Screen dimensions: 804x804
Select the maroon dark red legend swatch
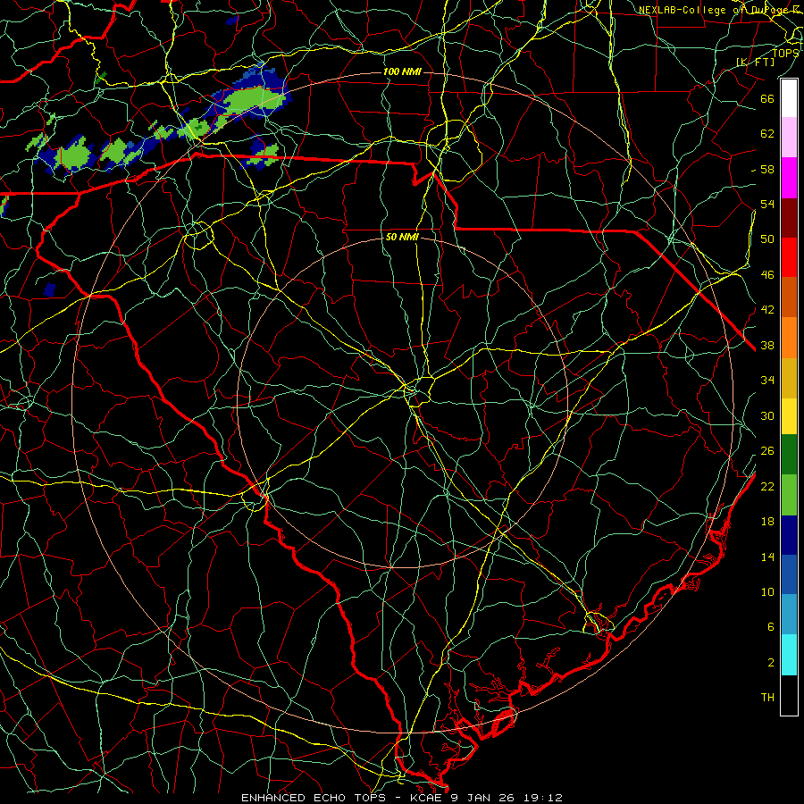[789, 217]
